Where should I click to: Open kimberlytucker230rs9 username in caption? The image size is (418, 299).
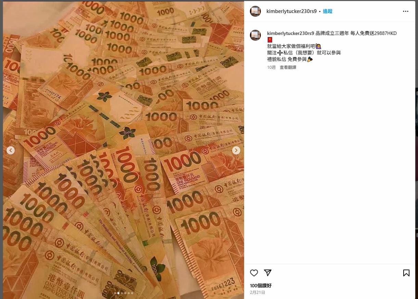coord(291,33)
